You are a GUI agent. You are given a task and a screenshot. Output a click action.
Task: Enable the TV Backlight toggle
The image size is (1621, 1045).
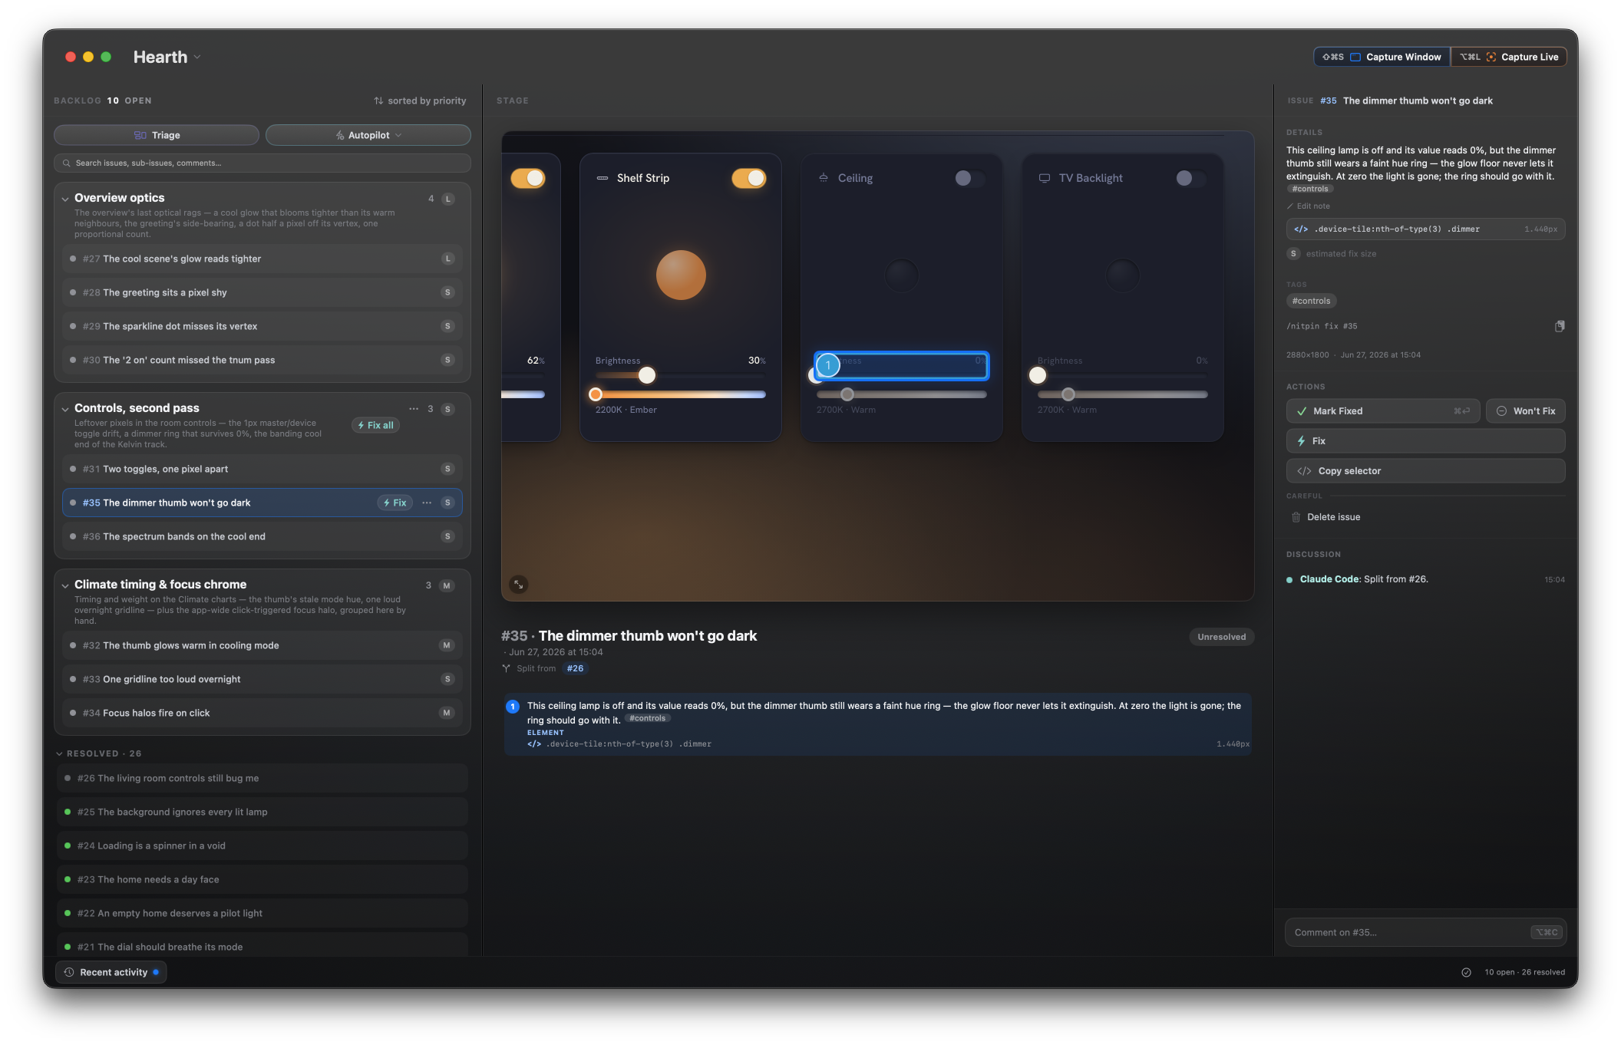(x=1190, y=178)
